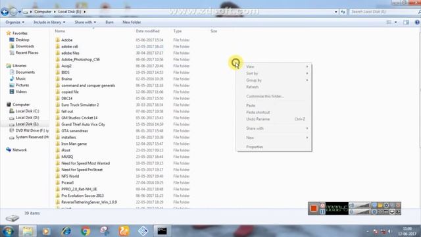
Task: Change your view using the view icon
Action: 389,22
